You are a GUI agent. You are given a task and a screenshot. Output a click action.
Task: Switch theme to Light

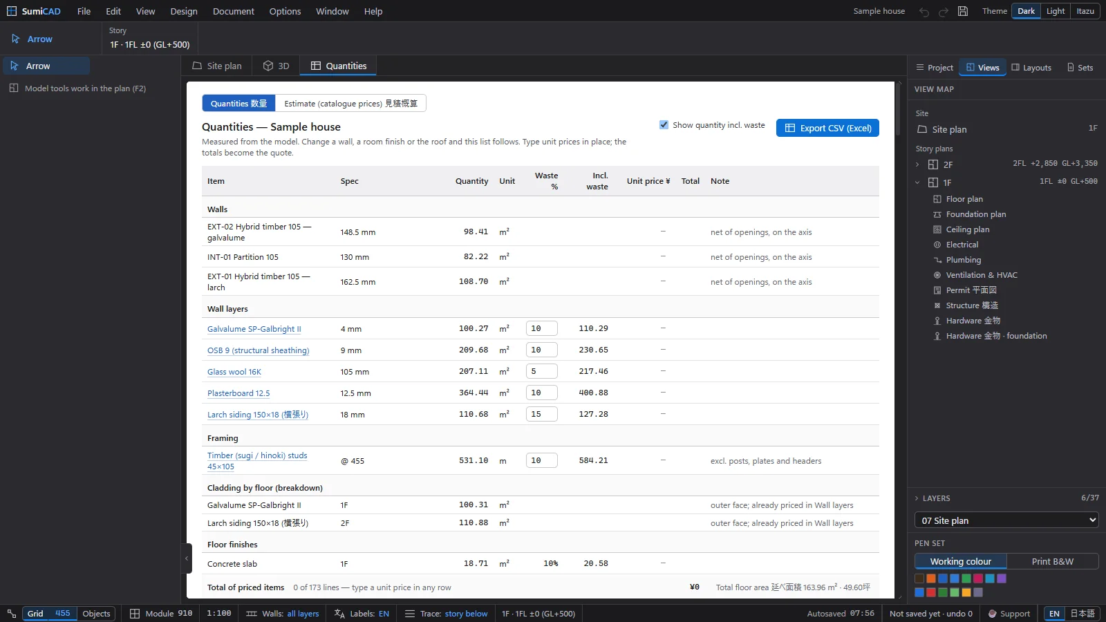pos(1056,11)
